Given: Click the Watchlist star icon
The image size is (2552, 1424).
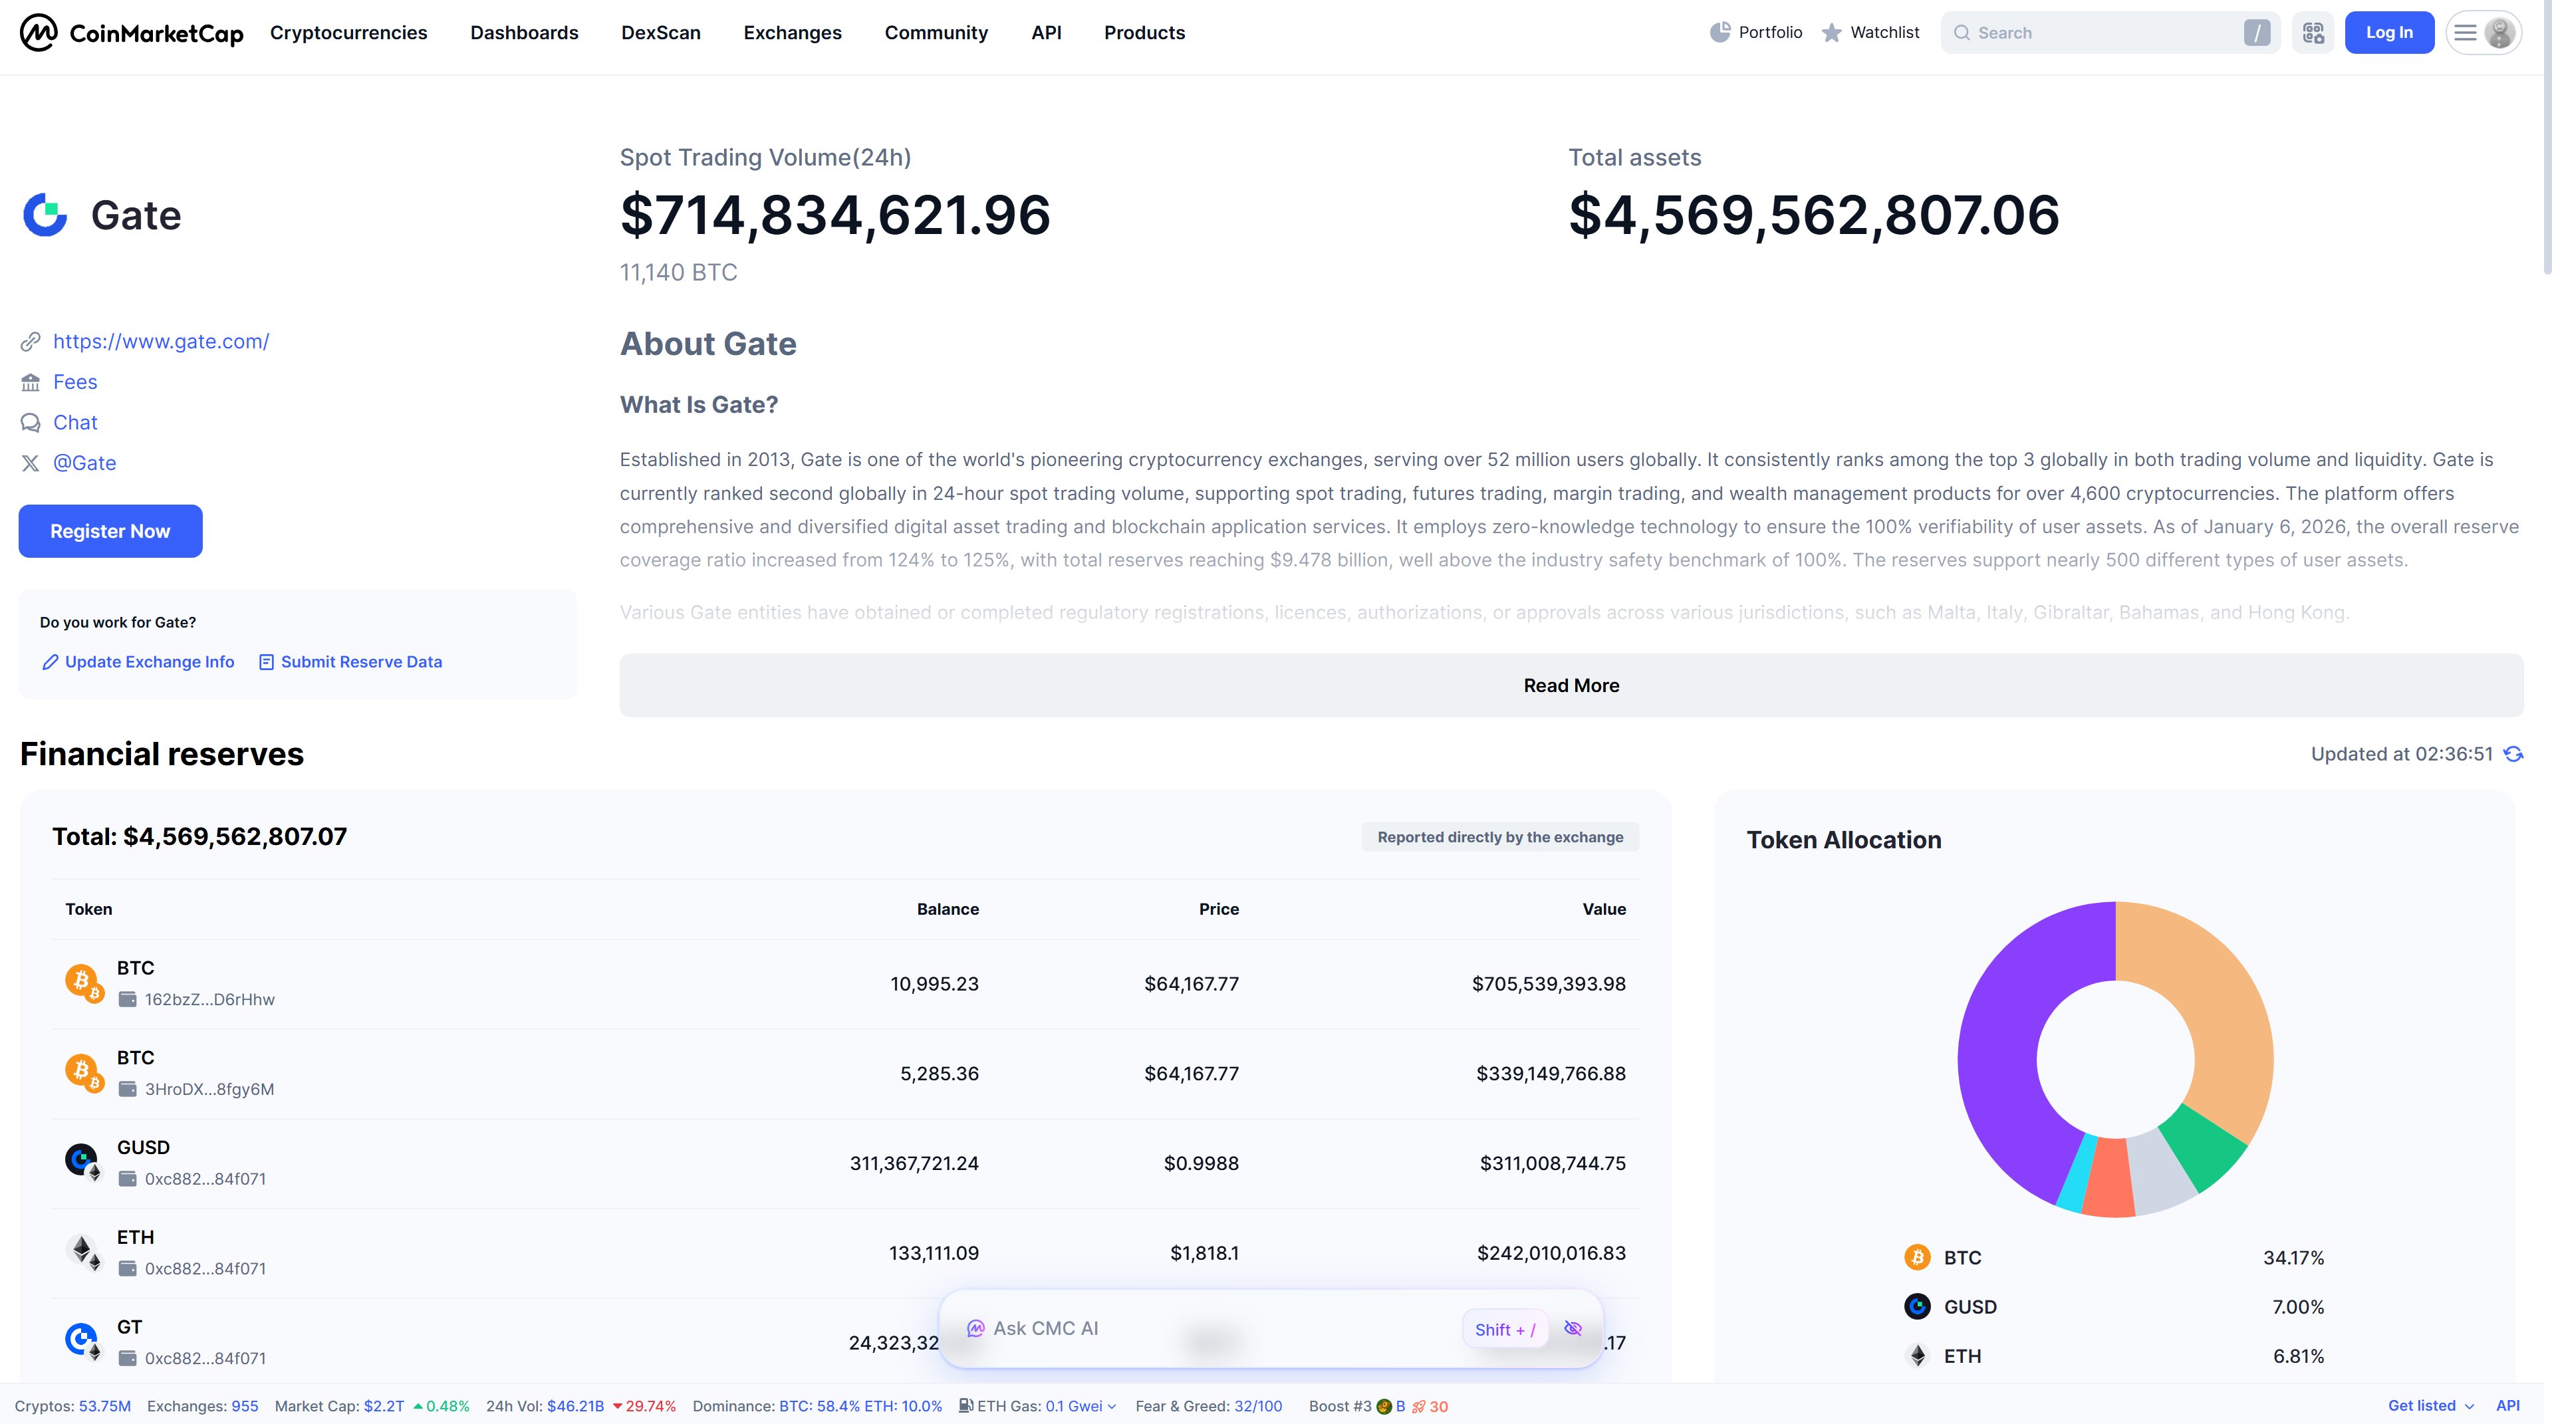Looking at the screenshot, I should coord(1832,33).
